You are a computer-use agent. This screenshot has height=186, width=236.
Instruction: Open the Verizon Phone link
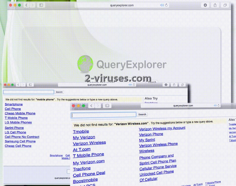[151, 134]
